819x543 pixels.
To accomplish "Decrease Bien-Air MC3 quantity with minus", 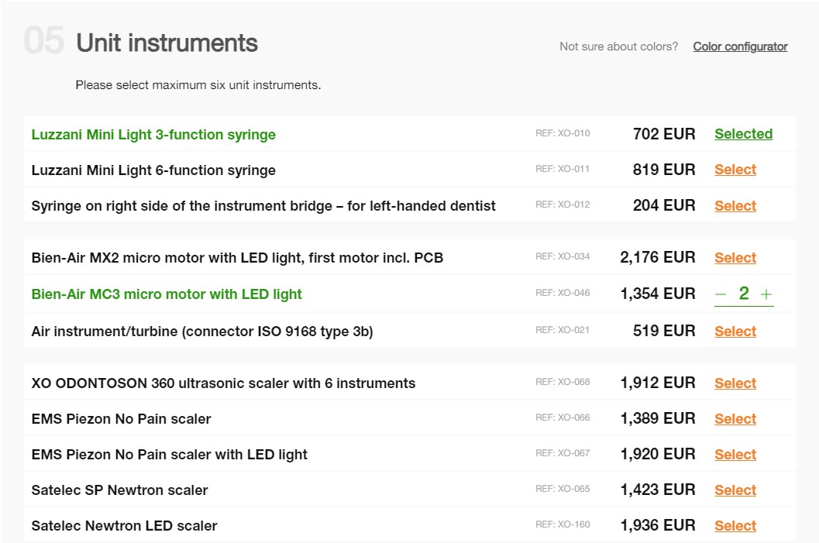I will point(721,294).
